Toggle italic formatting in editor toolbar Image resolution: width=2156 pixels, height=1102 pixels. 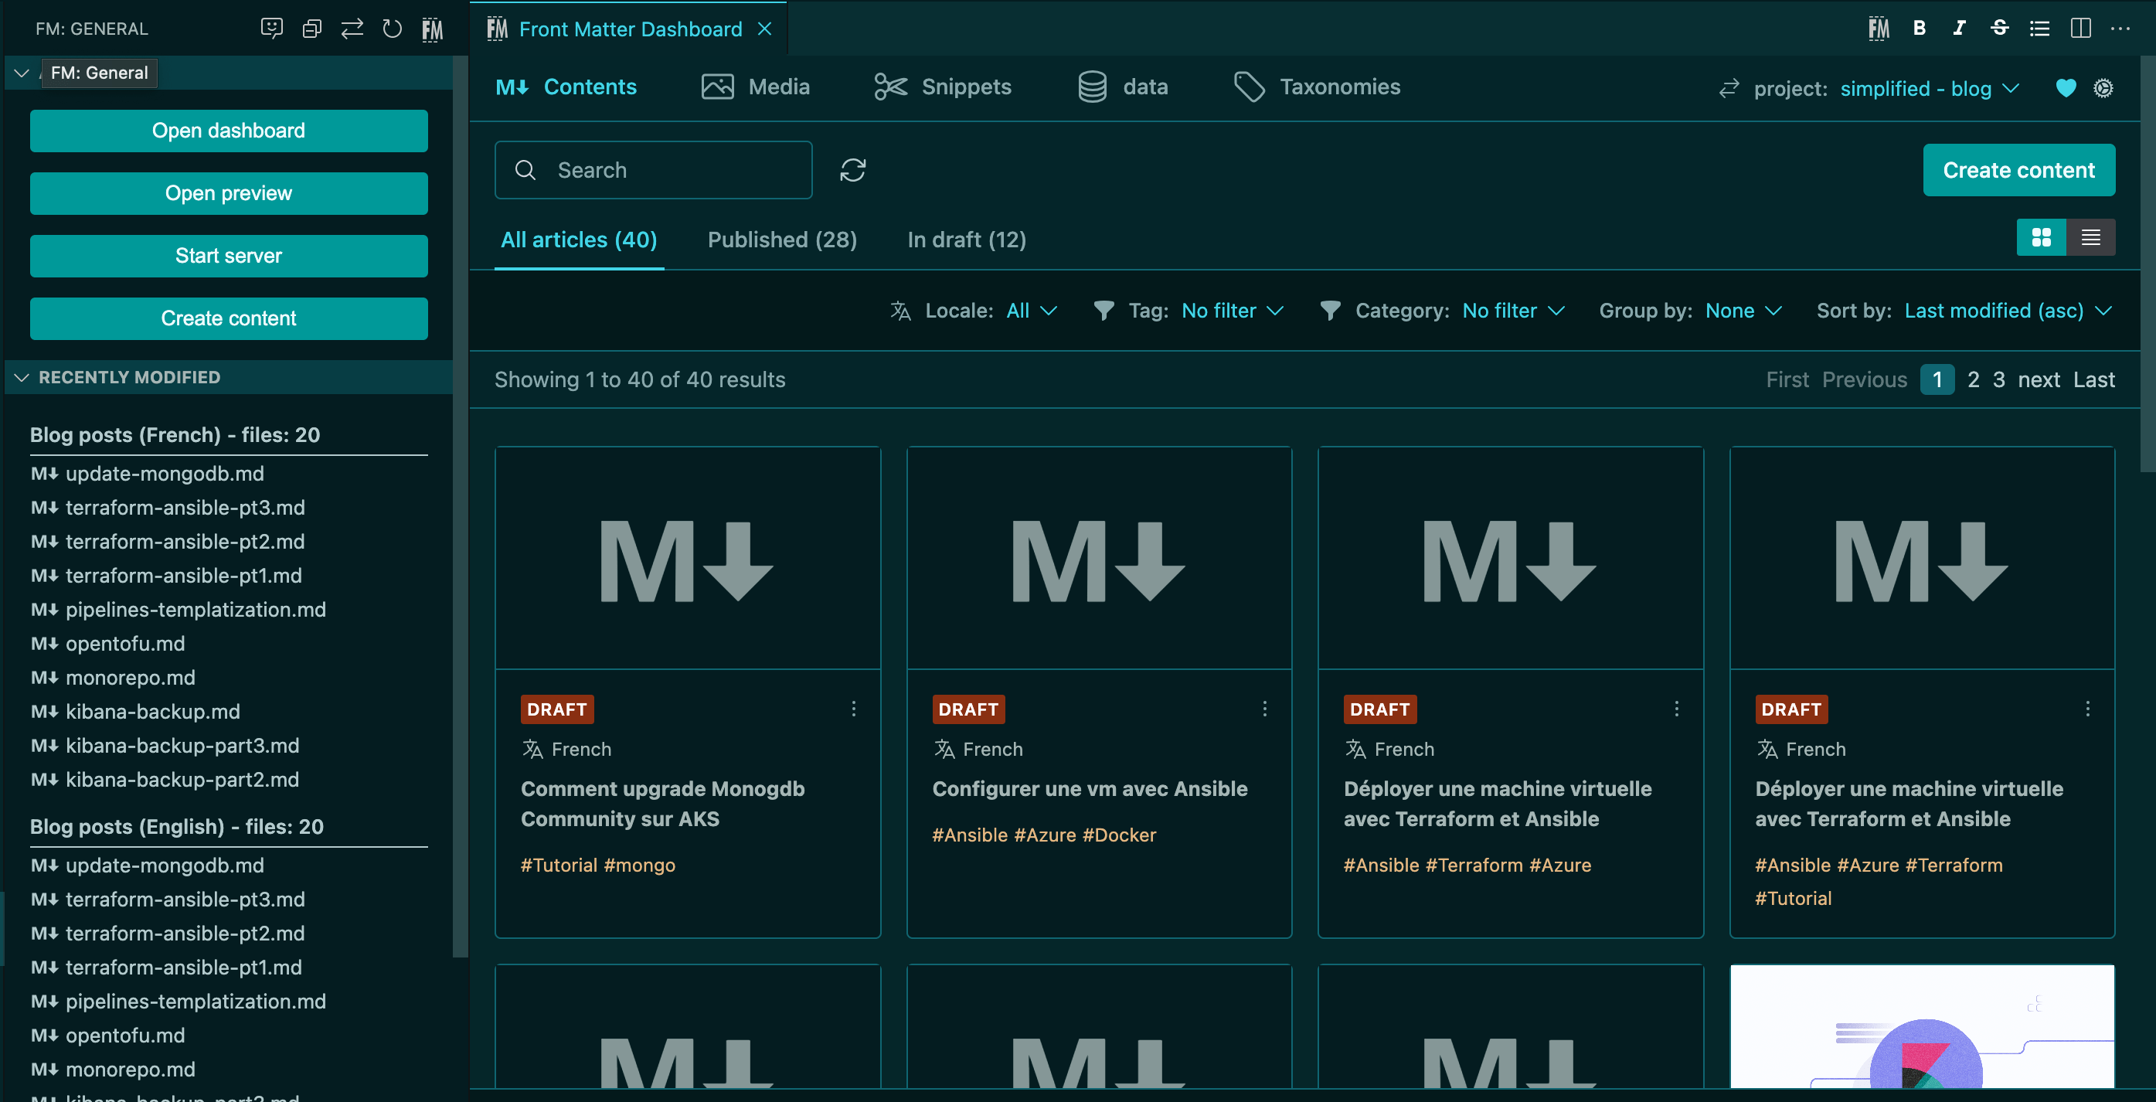point(1958,29)
